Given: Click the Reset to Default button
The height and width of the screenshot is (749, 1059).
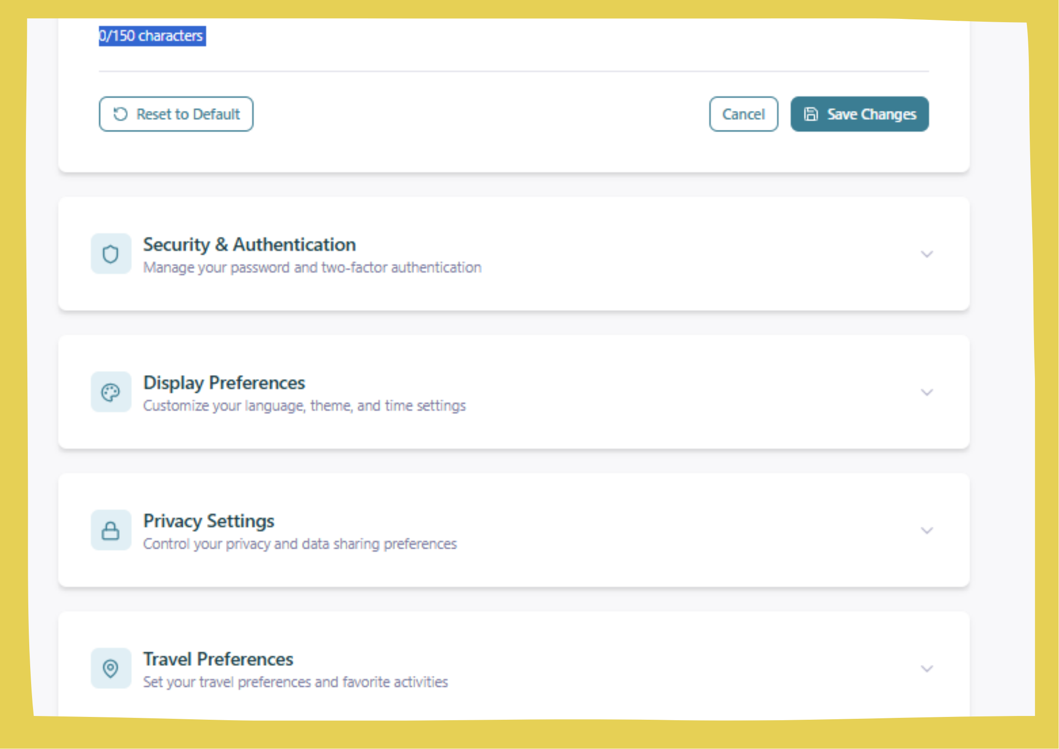Looking at the screenshot, I should [x=176, y=114].
